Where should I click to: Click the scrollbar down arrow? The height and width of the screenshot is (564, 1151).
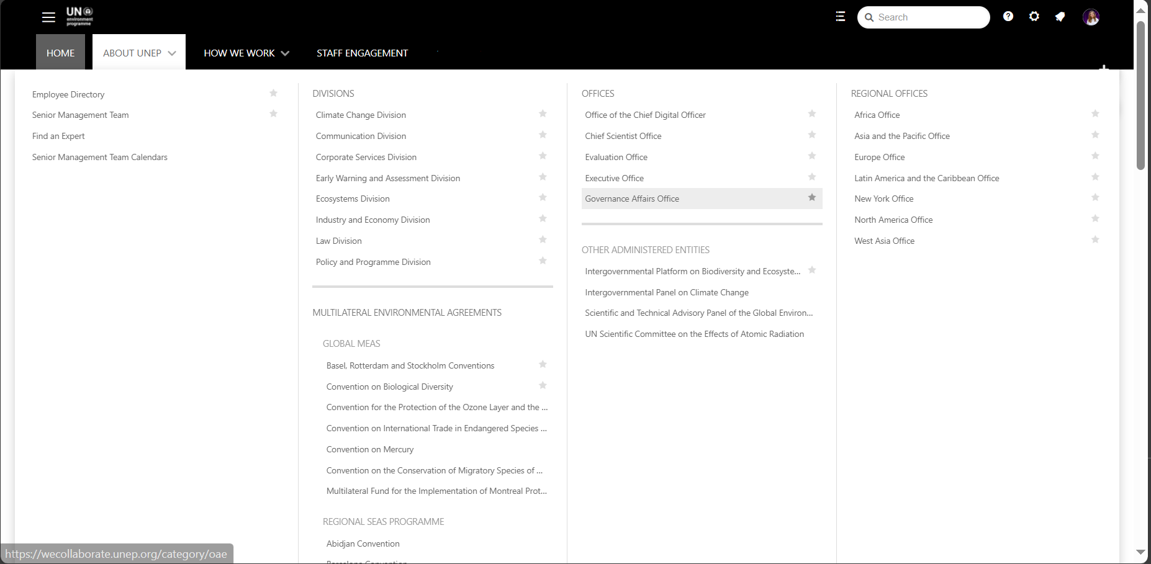tap(1140, 552)
